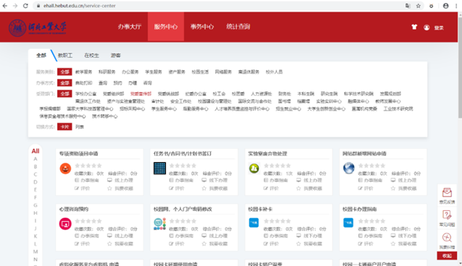The image size is (462, 266).
Task: Select the 全部 user-type tab
Action: pos(41,56)
